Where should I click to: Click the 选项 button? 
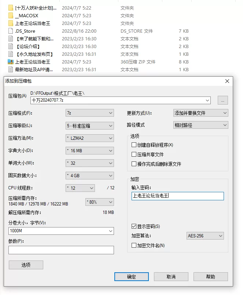pyautogui.click(x=26, y=265)
